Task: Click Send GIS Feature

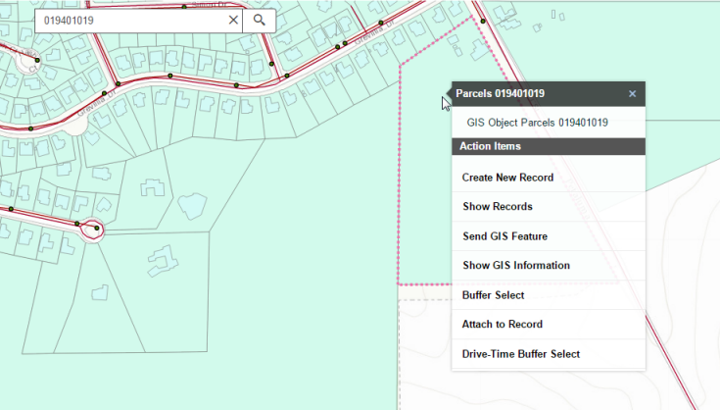Action: pyautogui.click(x=504, y=236)
